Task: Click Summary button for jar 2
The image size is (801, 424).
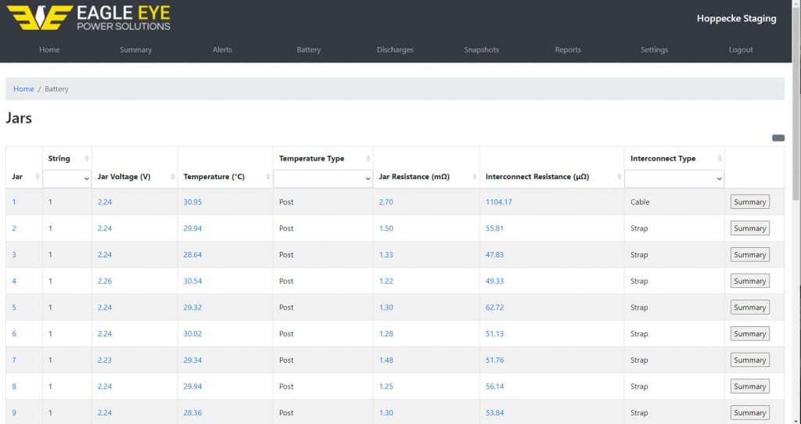Action: (750, 228)
